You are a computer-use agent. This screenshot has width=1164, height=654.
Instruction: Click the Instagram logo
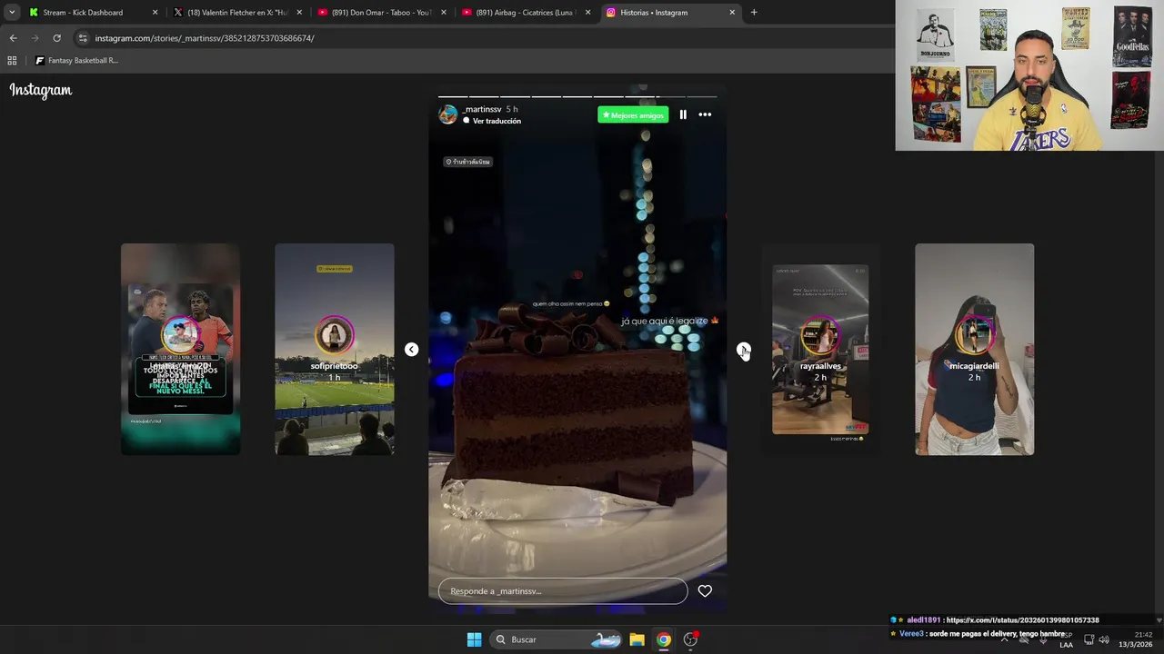pyautogui.click(x=41, y=90)
